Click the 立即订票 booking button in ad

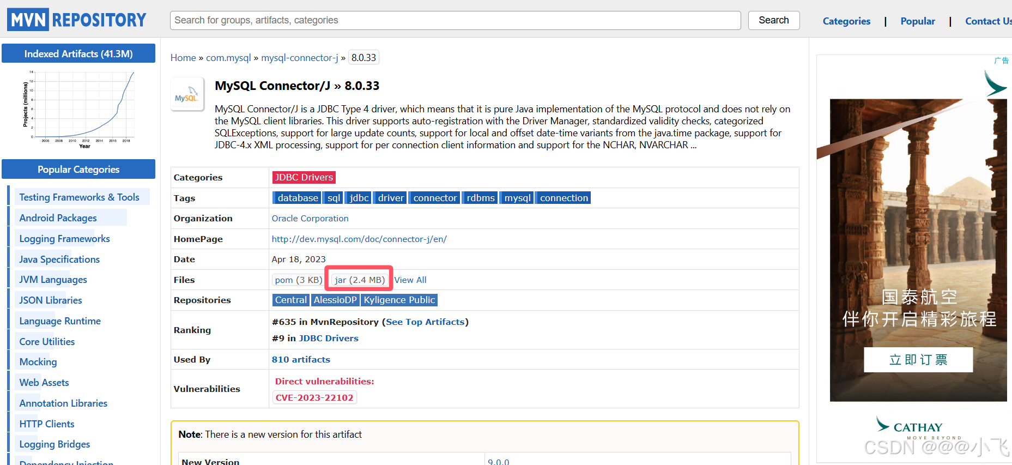point(918,360)
